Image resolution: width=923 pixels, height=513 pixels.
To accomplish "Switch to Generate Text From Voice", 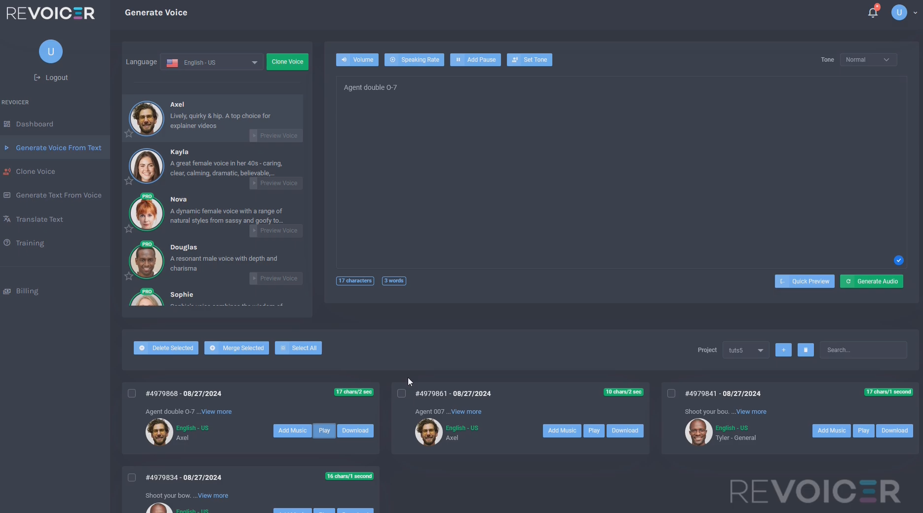I will tap(58, 195).
